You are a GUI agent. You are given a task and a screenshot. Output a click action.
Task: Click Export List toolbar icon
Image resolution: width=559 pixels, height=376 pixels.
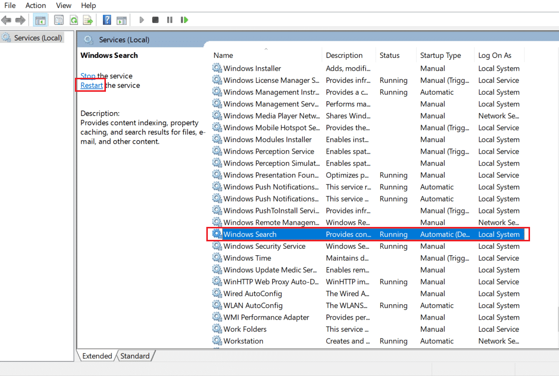pyautogui.click(x=88, y=20)
